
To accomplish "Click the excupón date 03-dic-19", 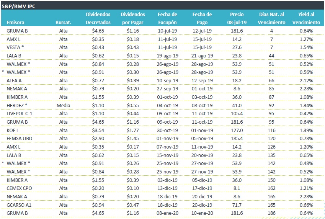I will [x=167, y=180].
